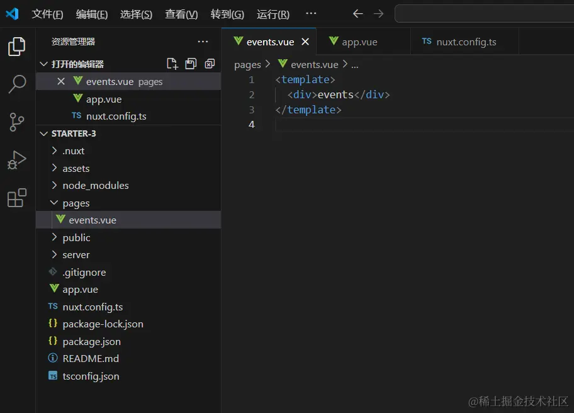Click the Close All Editors icon
The width and height of the screenshot is (574, 413).
210,64
